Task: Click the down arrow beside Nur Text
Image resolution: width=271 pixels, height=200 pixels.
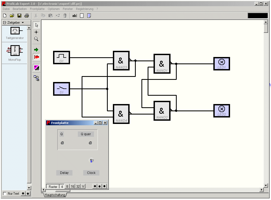Action: (x=23, y=194)
